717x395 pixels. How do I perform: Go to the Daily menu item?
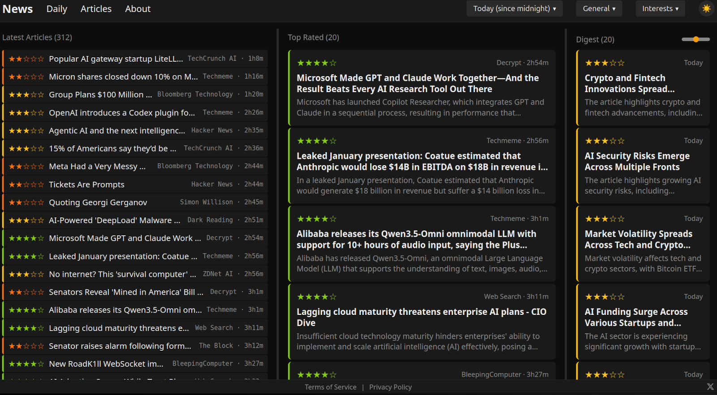point(56,9)
